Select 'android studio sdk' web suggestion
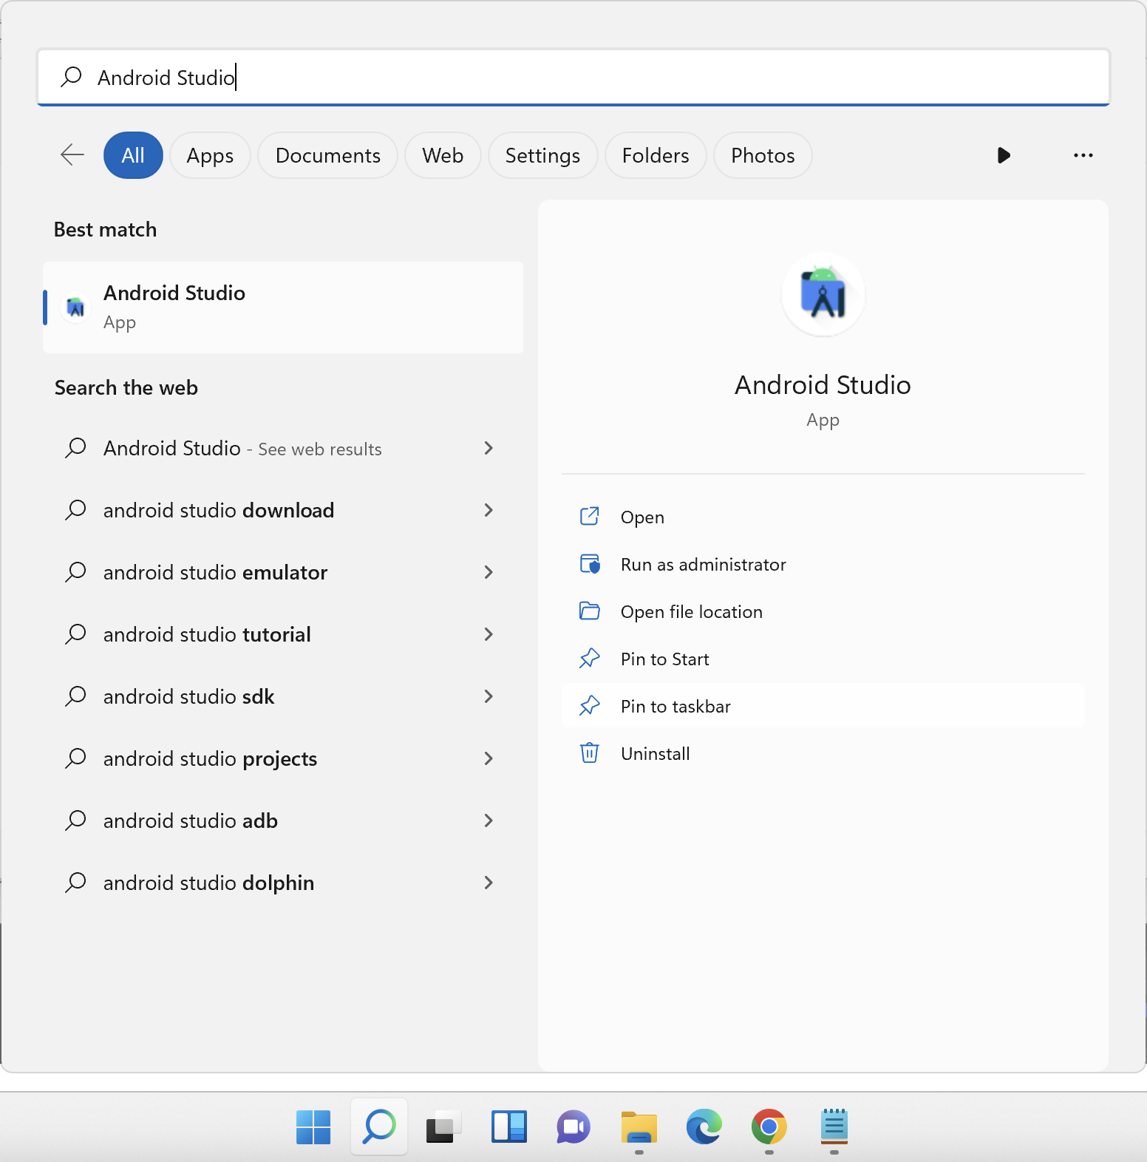 coord(283,696)
